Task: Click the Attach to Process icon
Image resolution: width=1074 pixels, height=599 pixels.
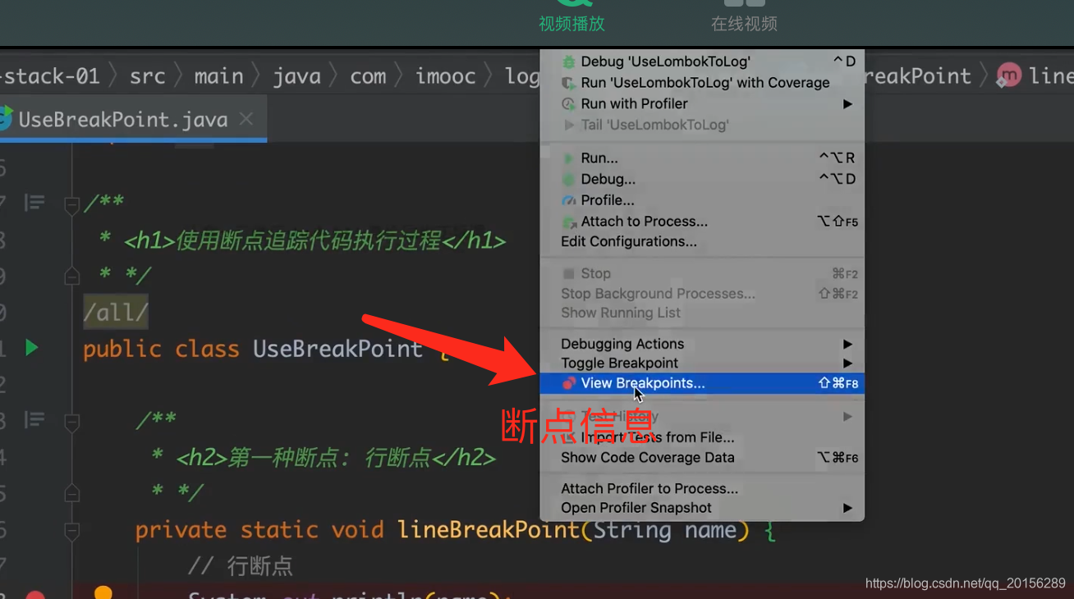Action: tap(568, 222)
